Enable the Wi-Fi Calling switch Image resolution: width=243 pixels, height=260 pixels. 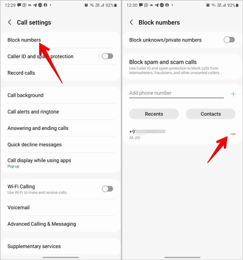point(107,189)
